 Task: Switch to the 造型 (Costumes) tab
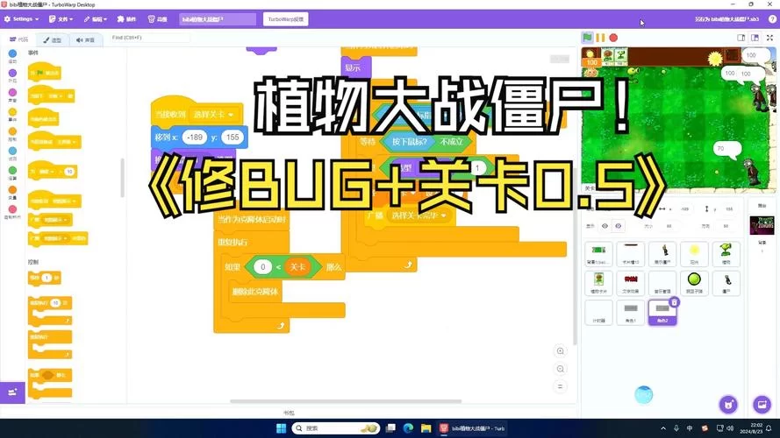pos(53,39)
